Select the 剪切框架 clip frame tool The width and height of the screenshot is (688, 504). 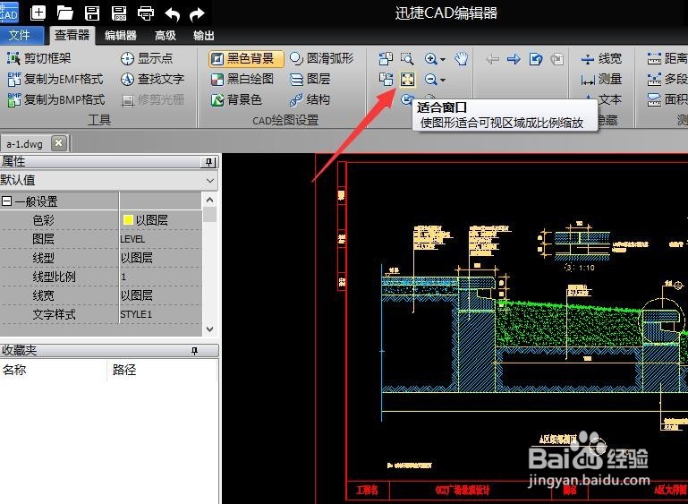pos(39,58)
